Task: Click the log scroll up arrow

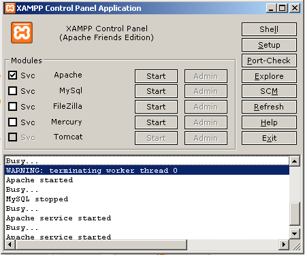Action: [x=295, y=161]
